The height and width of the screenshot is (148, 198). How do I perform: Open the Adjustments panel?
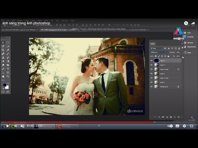[x=190, y=47]
